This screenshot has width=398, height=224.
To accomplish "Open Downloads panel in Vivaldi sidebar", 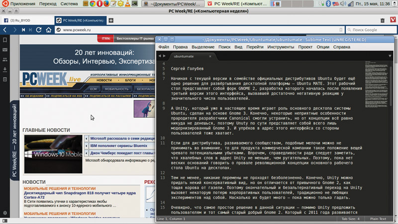I will 5,69.
